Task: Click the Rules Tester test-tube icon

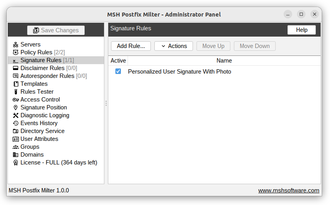Action: 16,92
